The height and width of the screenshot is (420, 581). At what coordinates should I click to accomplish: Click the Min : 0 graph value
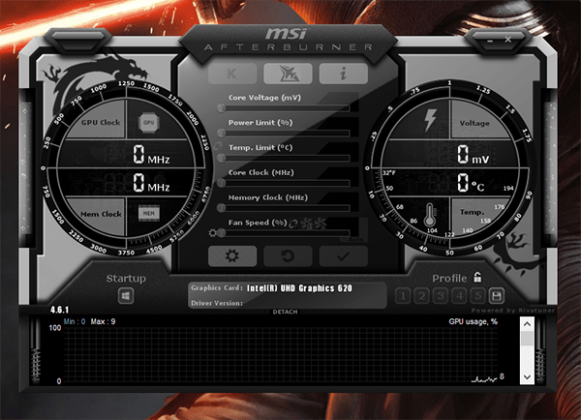pyautogui.click(x=75, y=321)
